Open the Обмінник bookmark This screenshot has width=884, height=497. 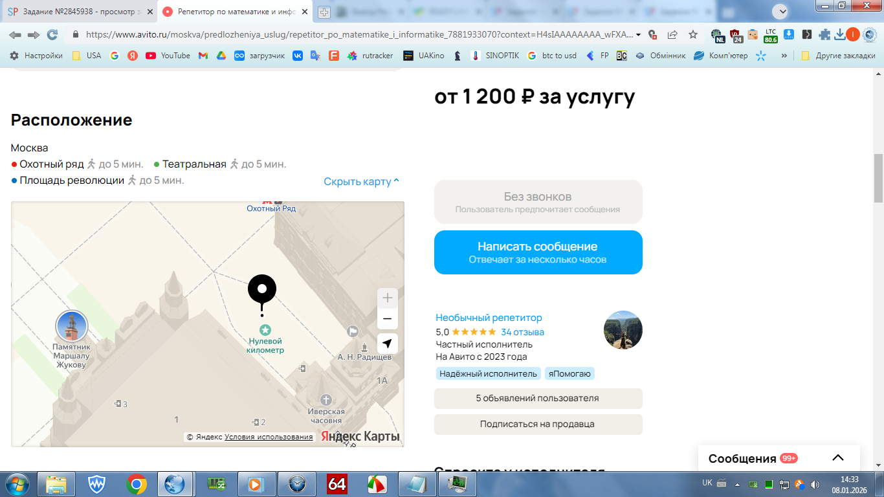pos(660,56)
